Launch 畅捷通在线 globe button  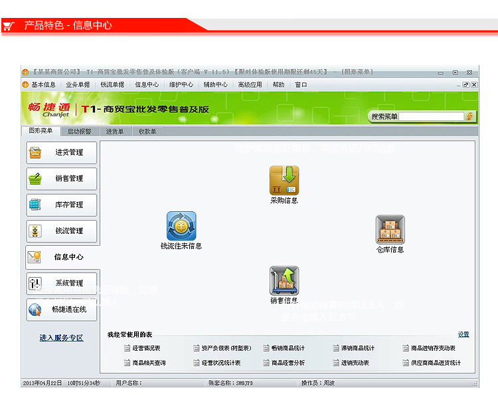point(61,309)
